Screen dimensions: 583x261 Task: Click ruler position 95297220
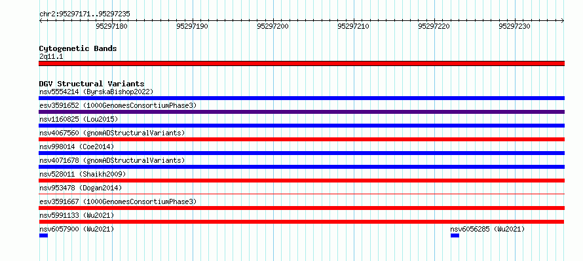[x=434, y=26]
